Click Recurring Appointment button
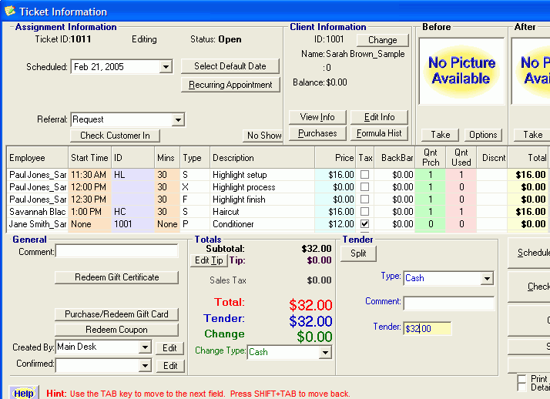The height and width of the screenshot is (399, 550). [x=230, y=85]
